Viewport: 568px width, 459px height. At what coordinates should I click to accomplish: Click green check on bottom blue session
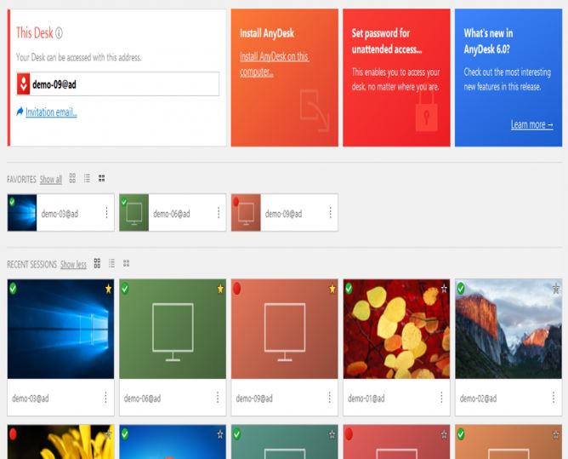point(125,434)
